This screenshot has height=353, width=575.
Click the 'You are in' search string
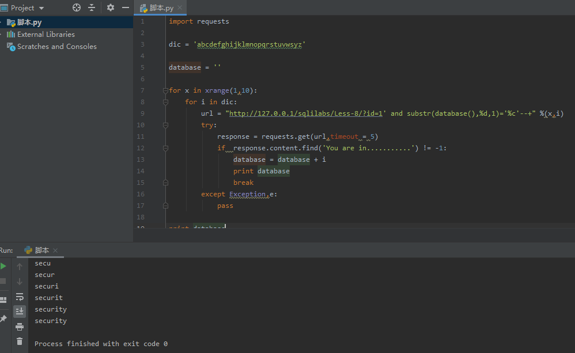[x=369, y=148]
